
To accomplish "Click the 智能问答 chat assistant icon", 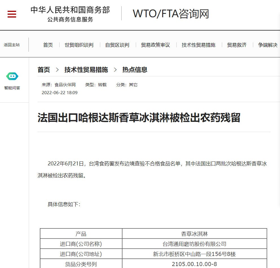I will coord(12,76).
